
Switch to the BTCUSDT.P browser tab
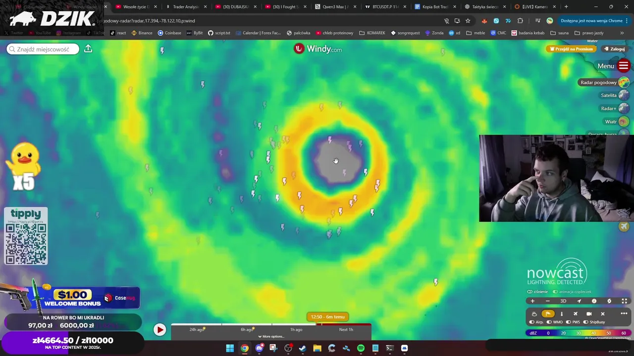point(385,7)
